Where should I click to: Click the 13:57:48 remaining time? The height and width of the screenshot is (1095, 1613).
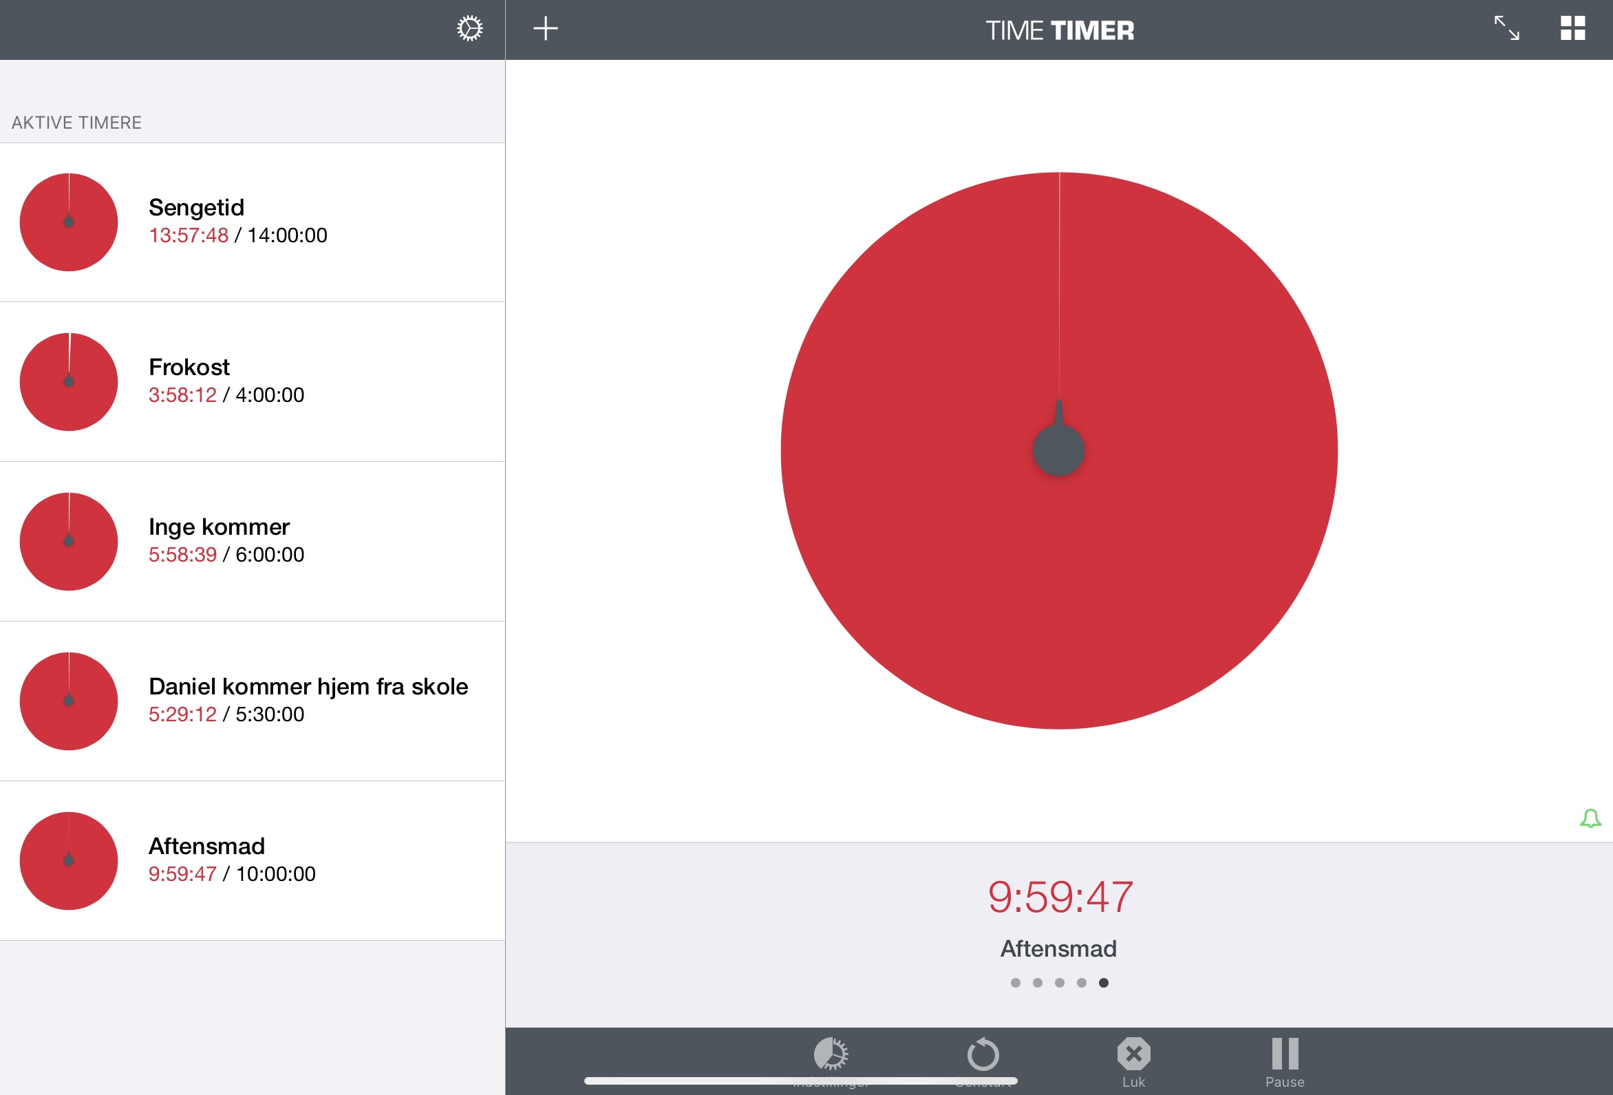tap(188, 235)
